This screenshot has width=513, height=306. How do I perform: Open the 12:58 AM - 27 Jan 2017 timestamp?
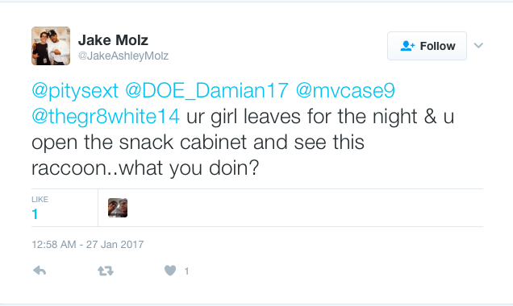(88, 244)
